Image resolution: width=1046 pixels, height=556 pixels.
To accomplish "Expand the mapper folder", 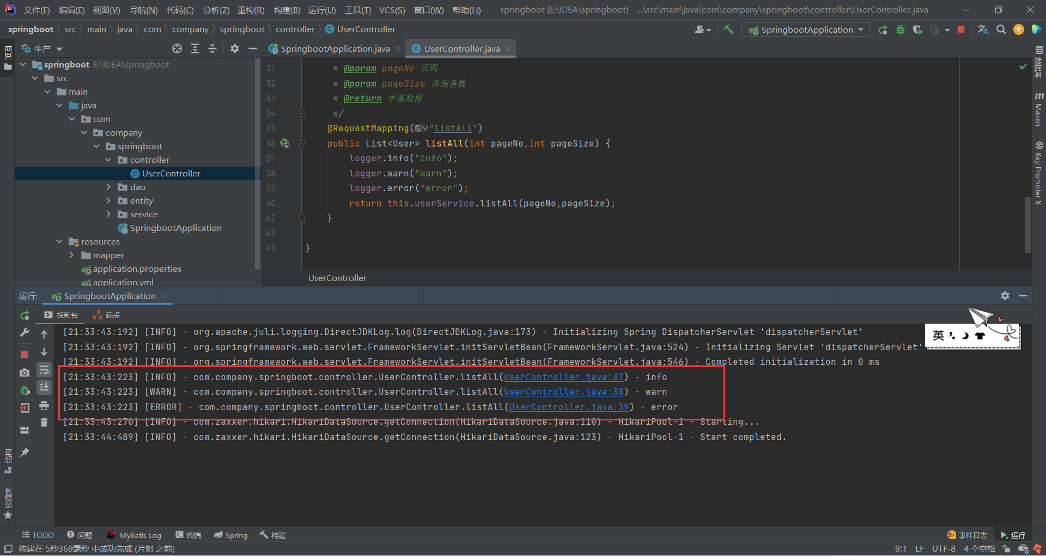I will [71, 255].
